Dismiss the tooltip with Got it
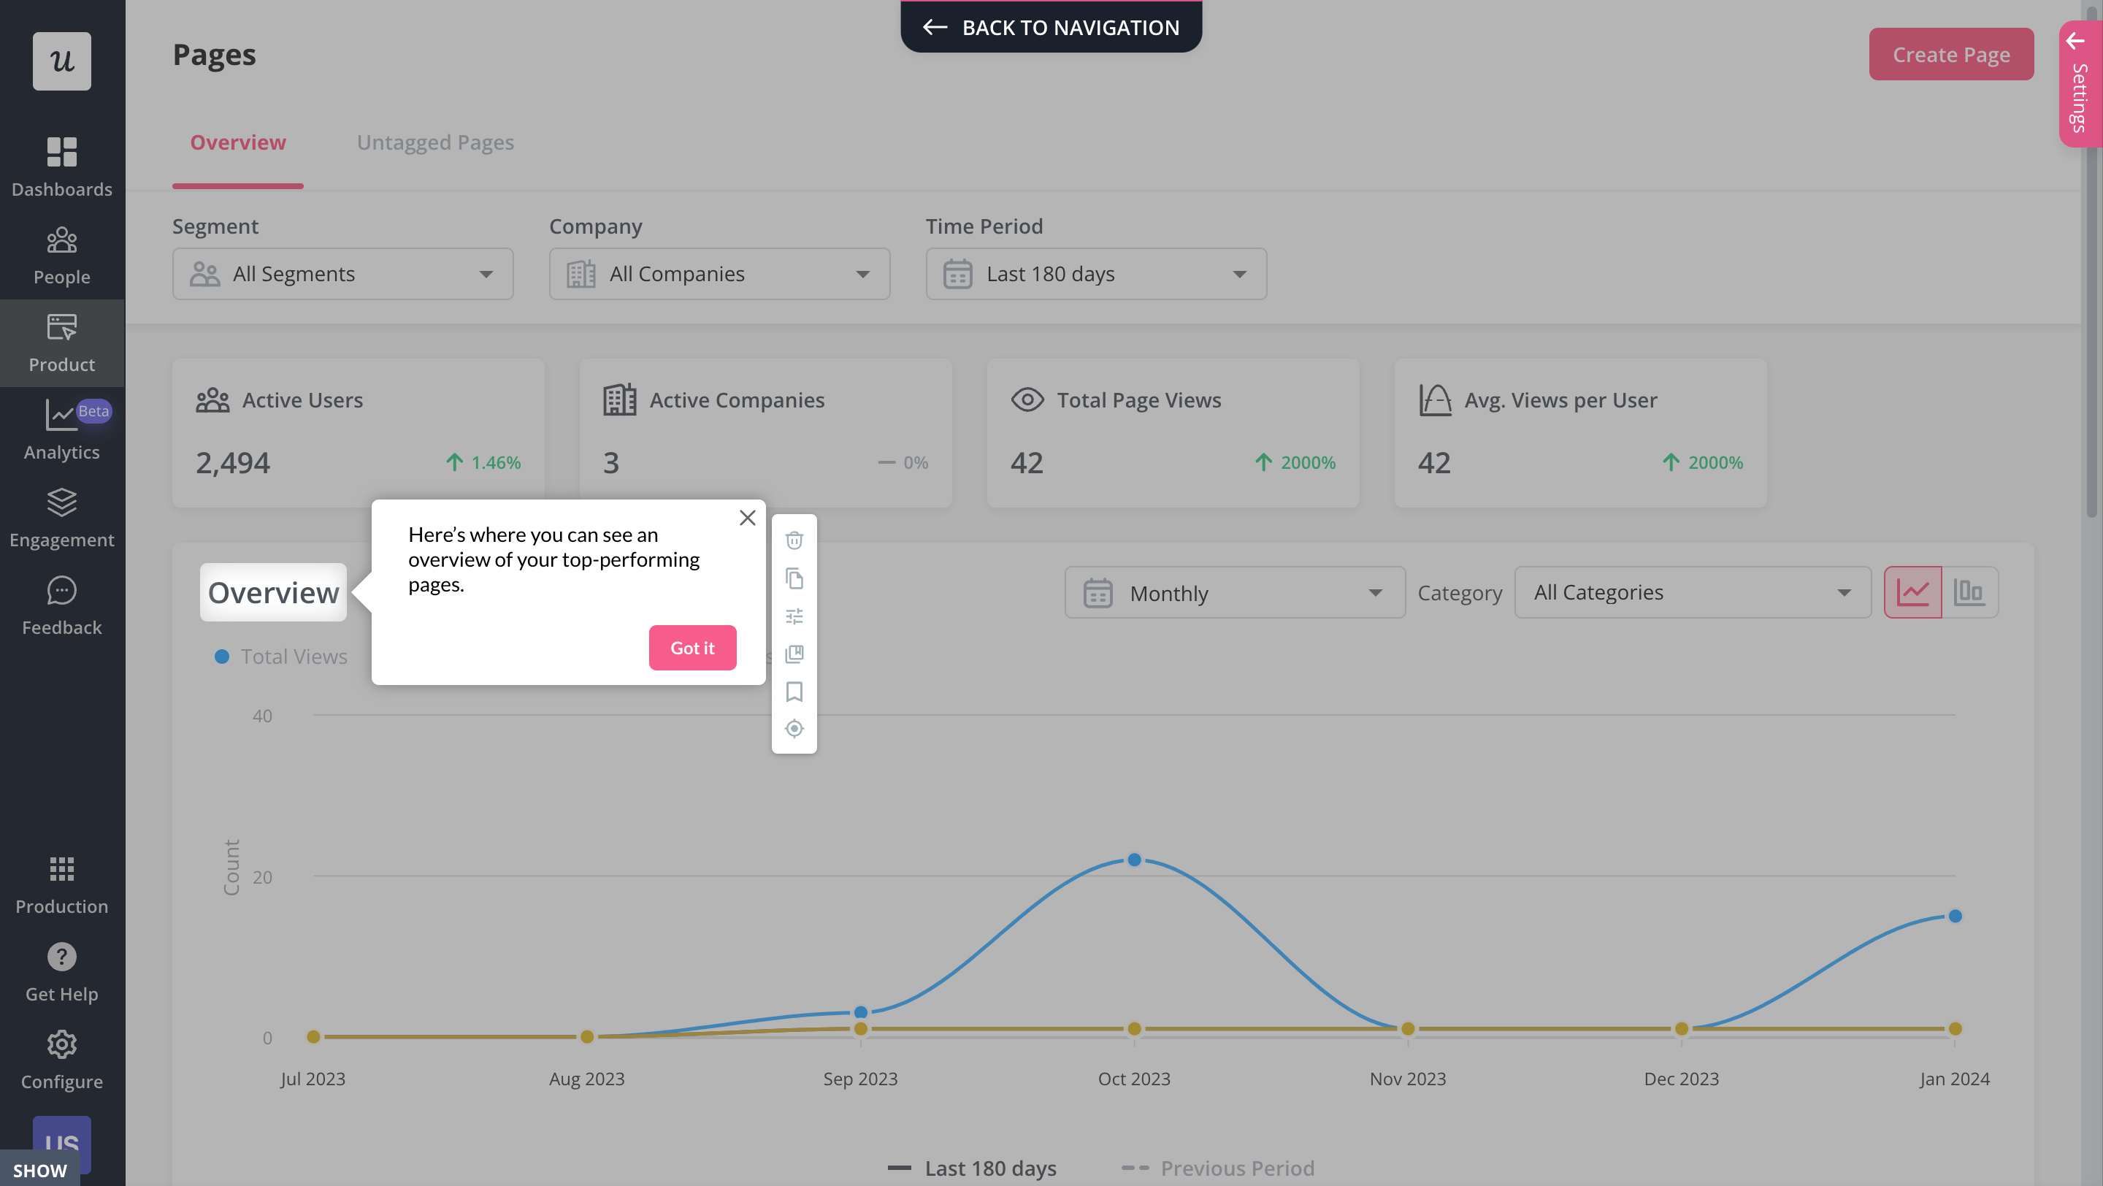The image size is (2103, 1186). (692, 647)
